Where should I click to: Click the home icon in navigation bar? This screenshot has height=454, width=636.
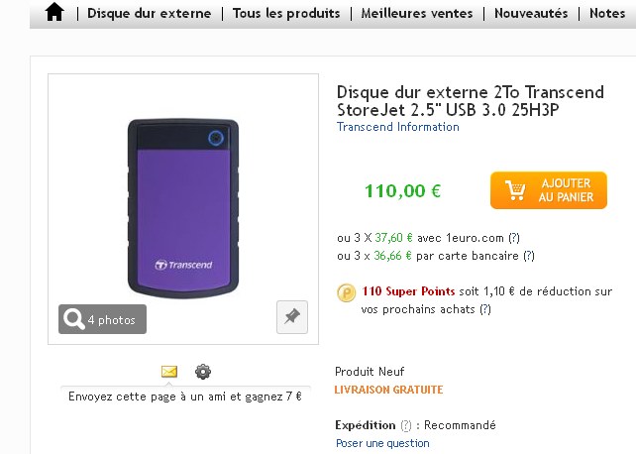(x=54, y=13)
